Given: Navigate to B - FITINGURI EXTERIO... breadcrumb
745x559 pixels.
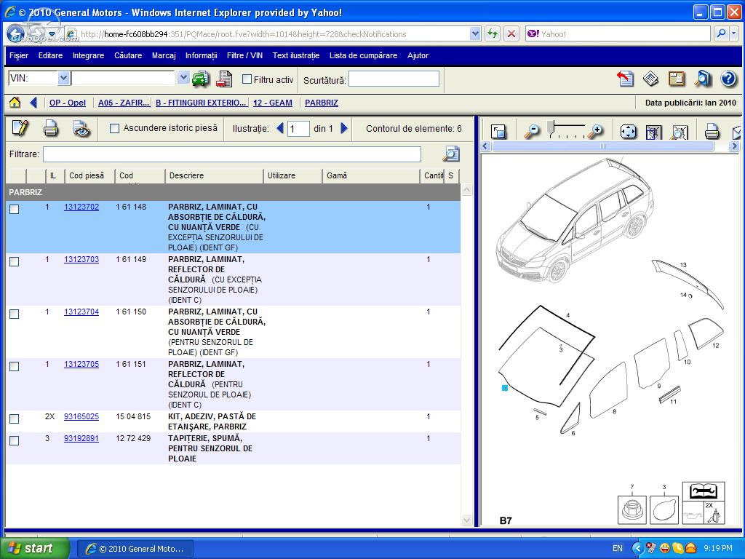Looking at the screenshot, I should [x=201, y=103].
